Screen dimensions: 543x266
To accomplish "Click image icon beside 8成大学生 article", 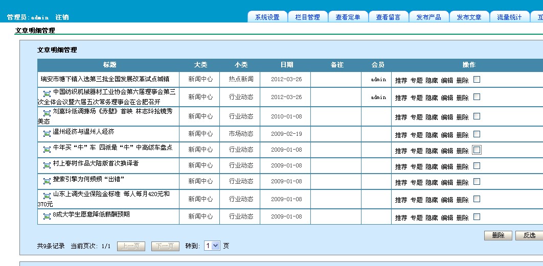I will click(x=47, y=216).
